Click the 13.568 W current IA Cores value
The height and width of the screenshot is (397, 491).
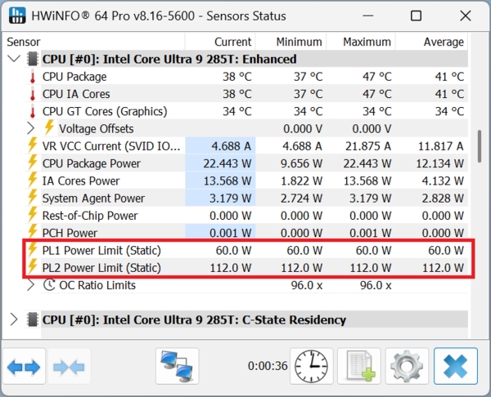point(227,181)
